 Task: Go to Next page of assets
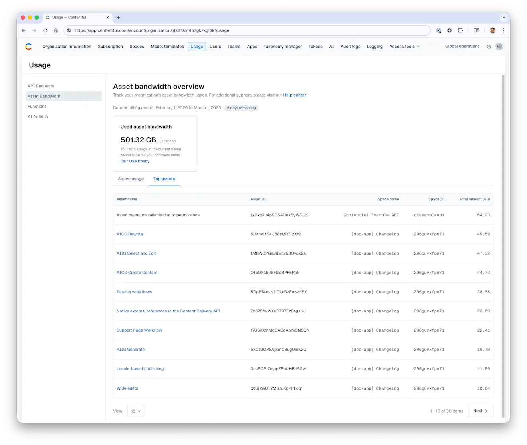coord(480,411)
